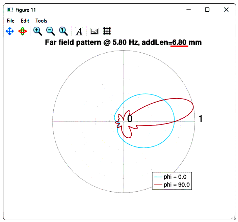Toggle the axes visibility icon

click(x=94, y=31)
